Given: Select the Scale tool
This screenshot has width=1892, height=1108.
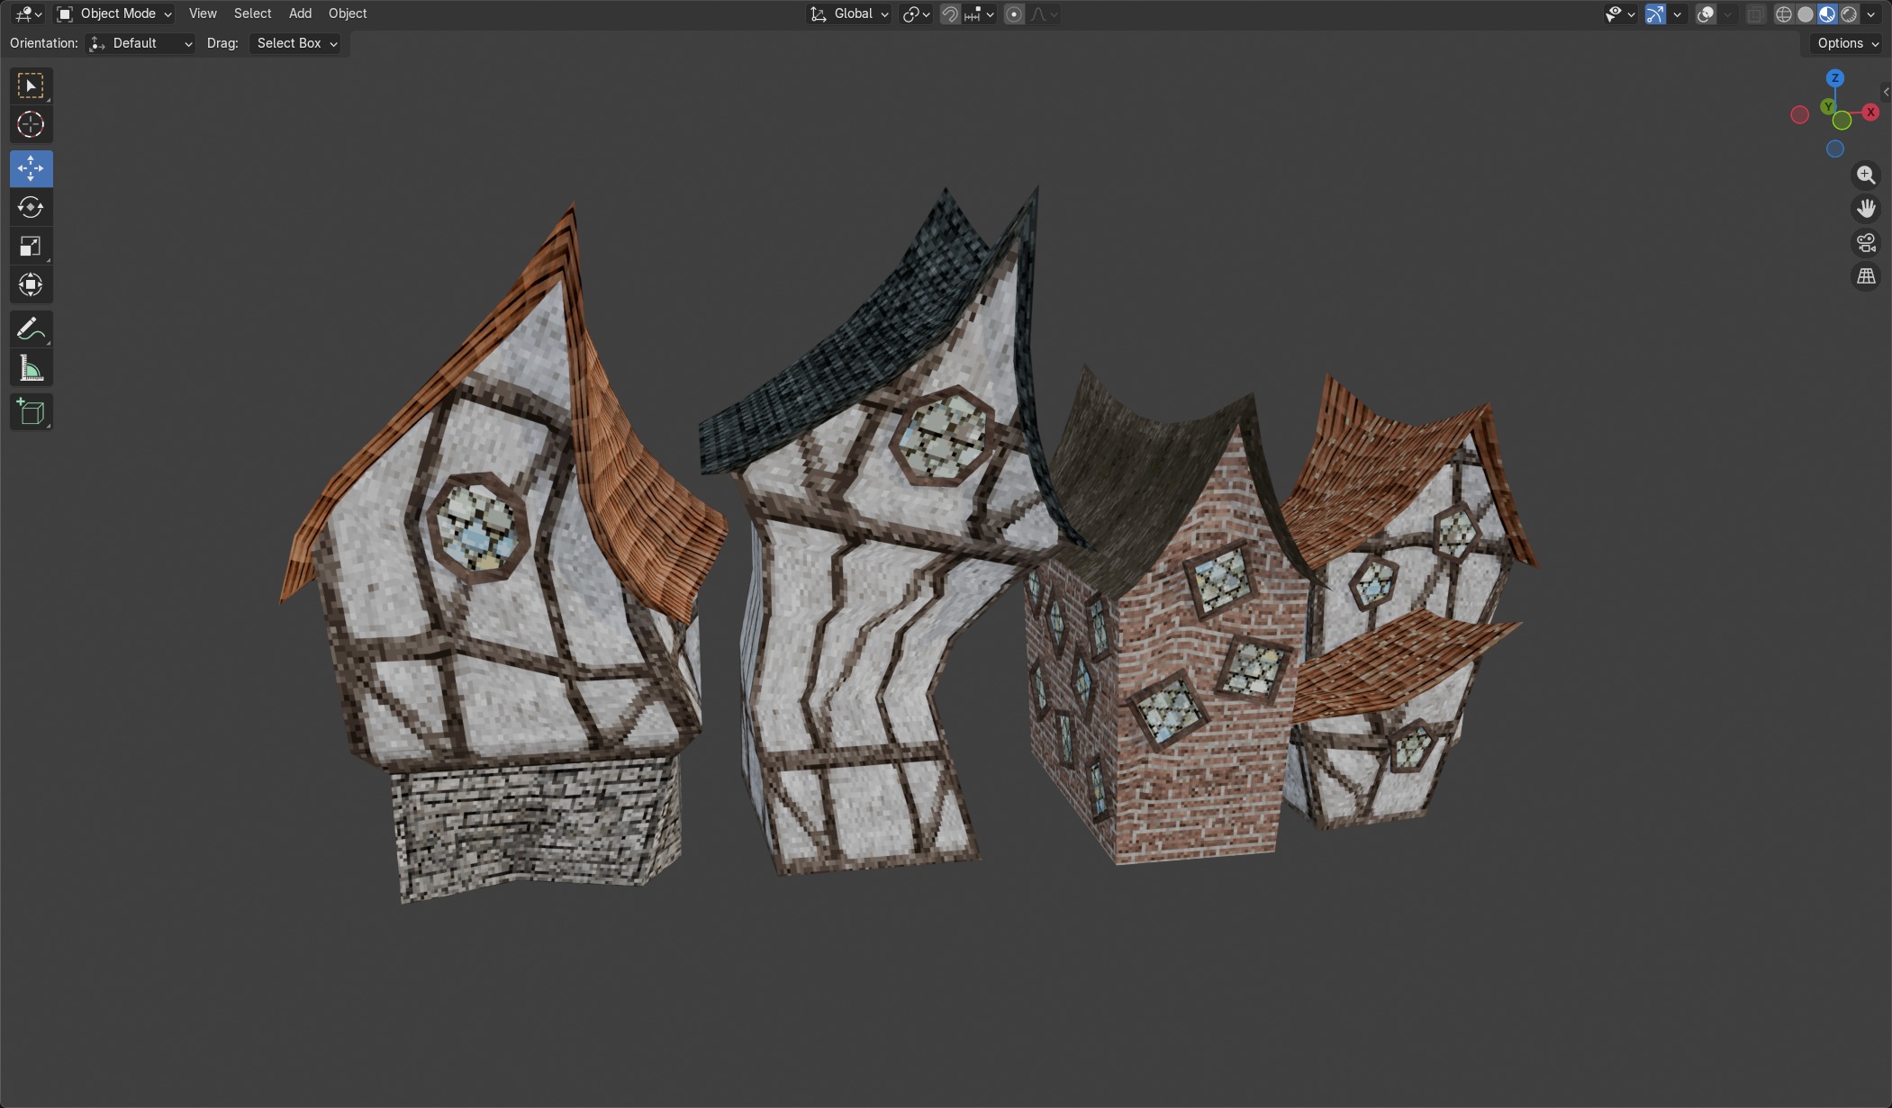Looking at the screenshot, I should (x=31, y=247).
